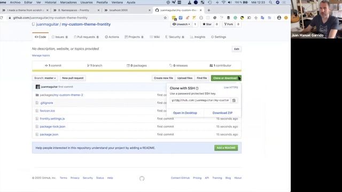Open a new browser tab

click(x=209, y=10)
